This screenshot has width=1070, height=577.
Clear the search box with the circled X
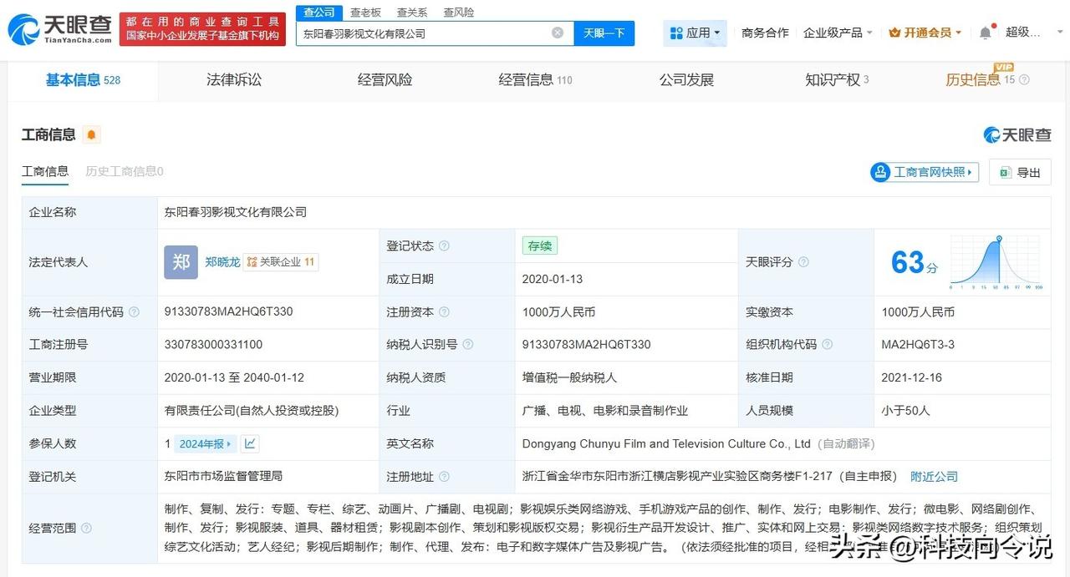click(557, 32)
